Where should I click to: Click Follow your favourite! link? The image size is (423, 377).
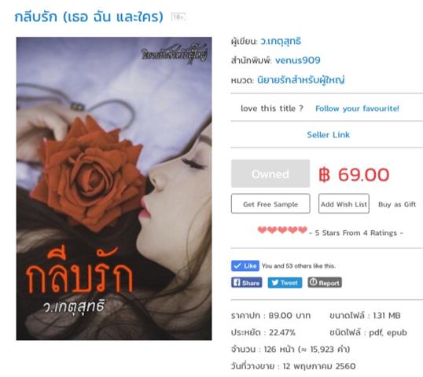(357, 108)
